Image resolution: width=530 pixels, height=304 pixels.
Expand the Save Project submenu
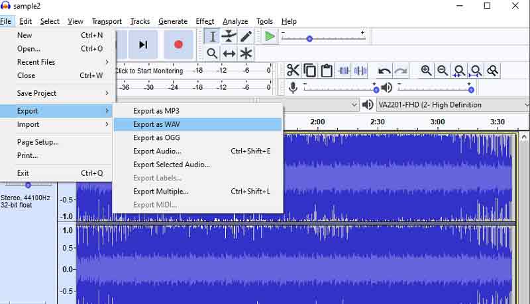(56, 93)
